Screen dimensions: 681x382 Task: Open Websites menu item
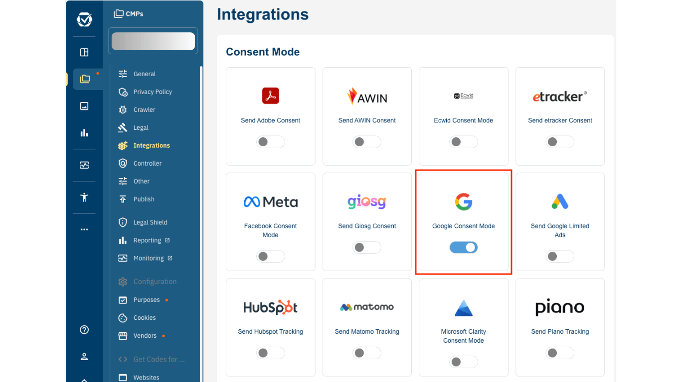139,378
